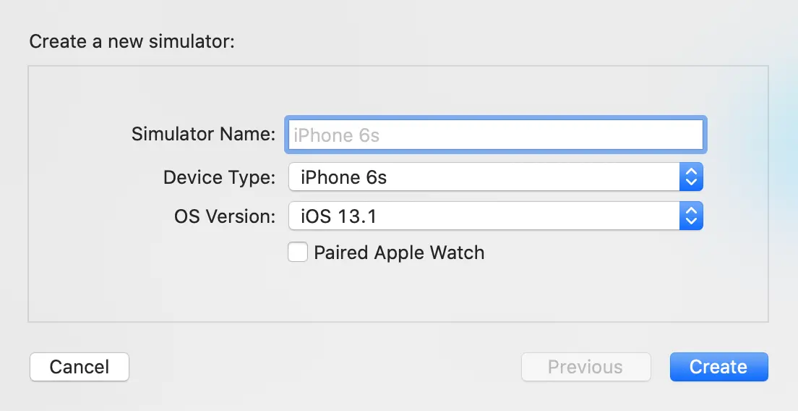Click the greyed-out Previous button
The width and height of the screenshot is (798, 411).
click(x=585, y=367)
